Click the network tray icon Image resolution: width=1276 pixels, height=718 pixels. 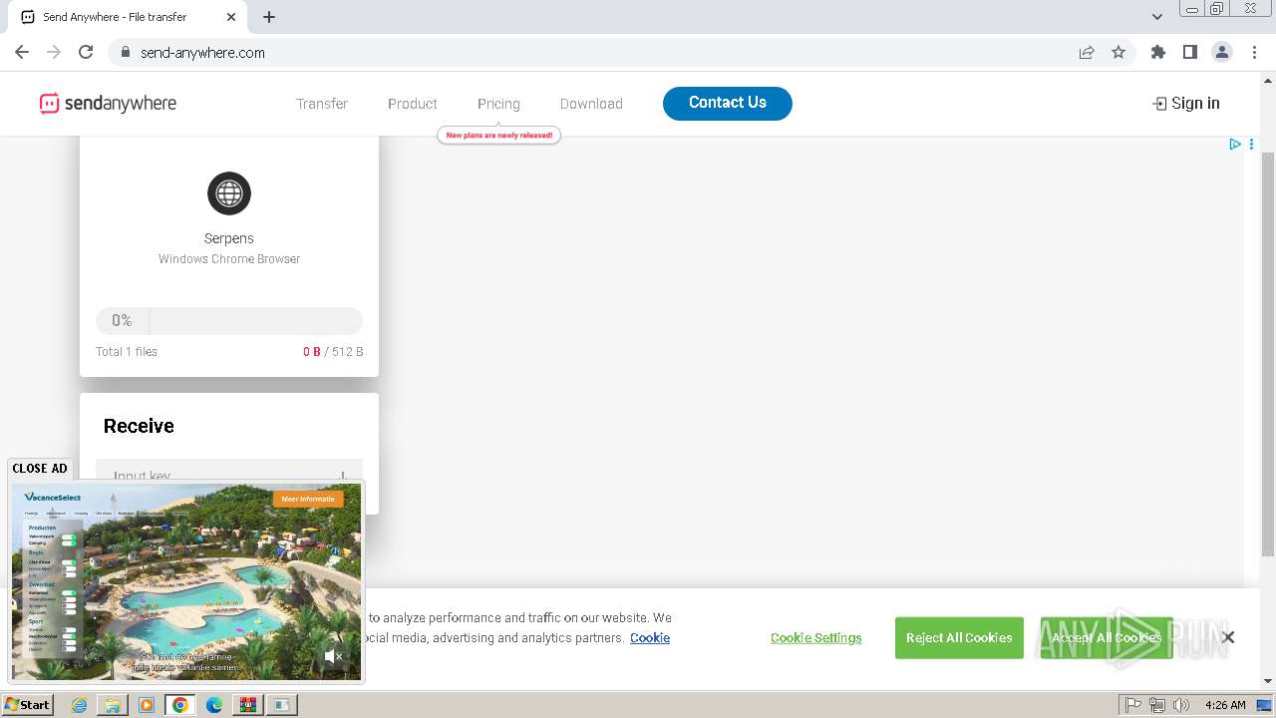click(x=1157, y=705)
